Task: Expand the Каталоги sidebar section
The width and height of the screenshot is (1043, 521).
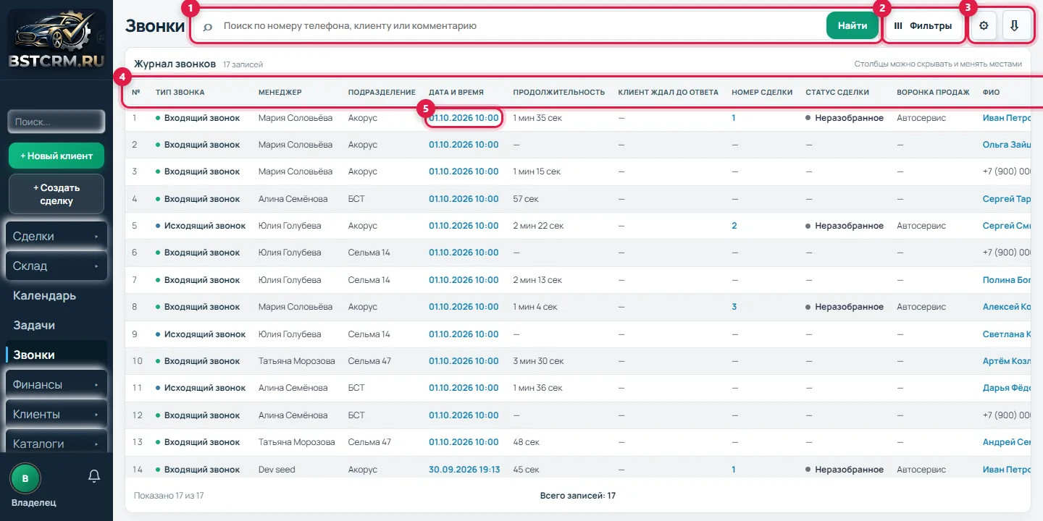Action: (x=56, y=442)
